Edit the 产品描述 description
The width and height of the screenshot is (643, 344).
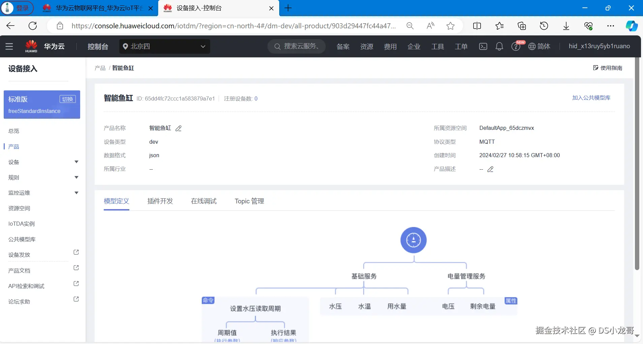click(x=490, y=169)
